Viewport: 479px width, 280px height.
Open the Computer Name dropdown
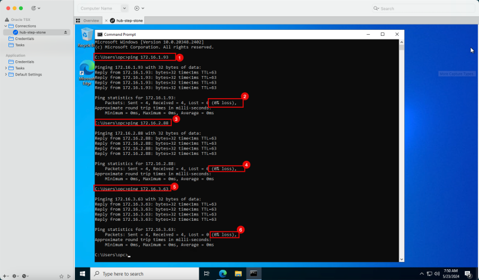125,8
